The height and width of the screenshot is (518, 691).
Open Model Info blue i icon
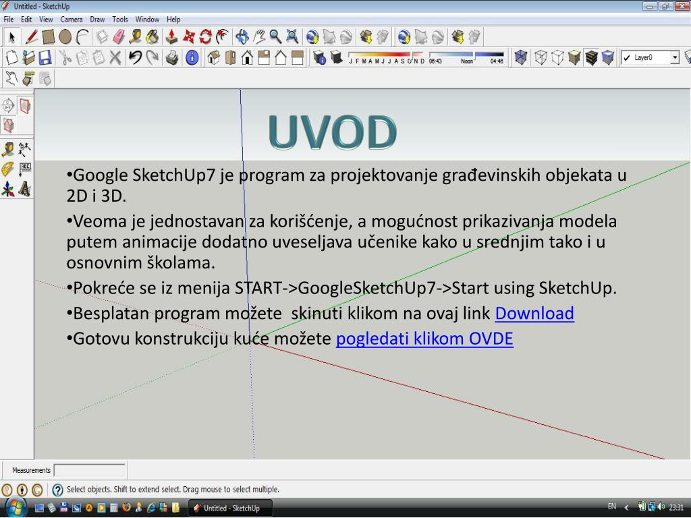[x=192, y=58]
